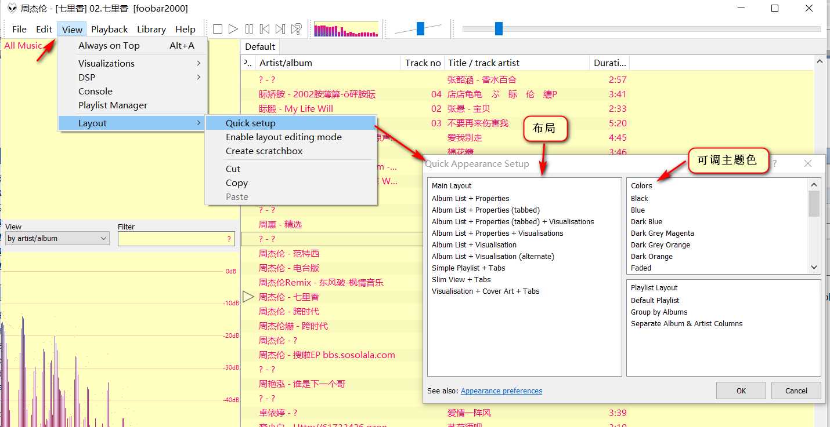
Task: Choose Cut in the Layout submenu
Action: pos(291,169)
